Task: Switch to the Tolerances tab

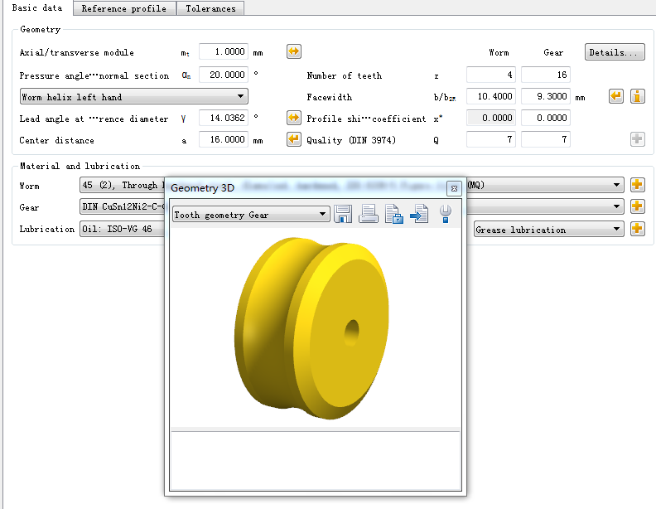Action: (x=210, y=8)
